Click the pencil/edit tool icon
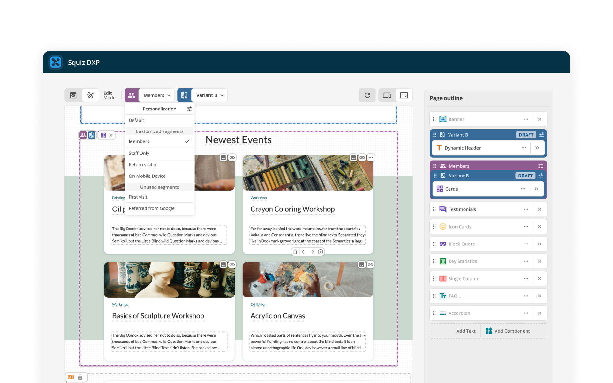The image size is (613, 383). 90,95
